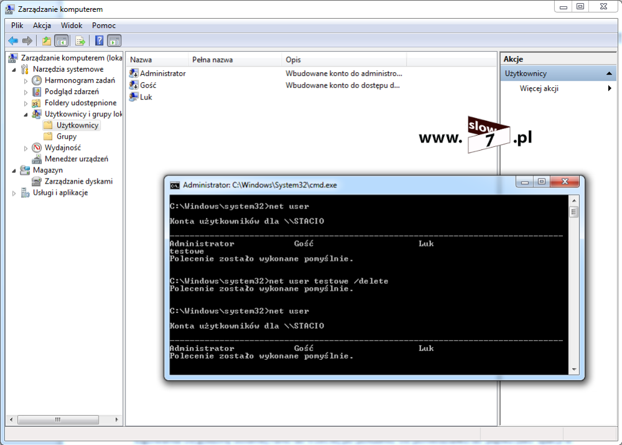Click the Zarządzanie komputerem title bar icon

(10, 9)
